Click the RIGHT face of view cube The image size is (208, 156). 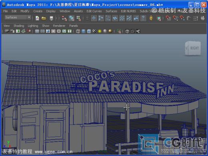point(194,48)
